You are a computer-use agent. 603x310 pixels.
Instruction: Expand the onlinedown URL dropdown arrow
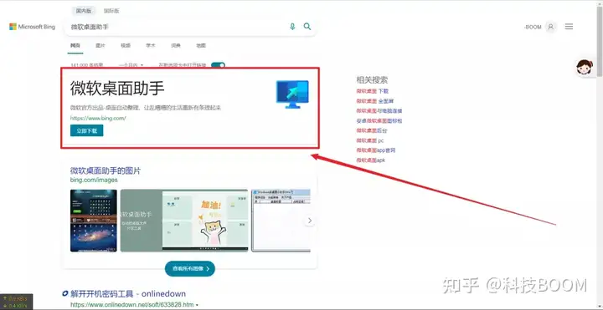(x=198, y=305)
